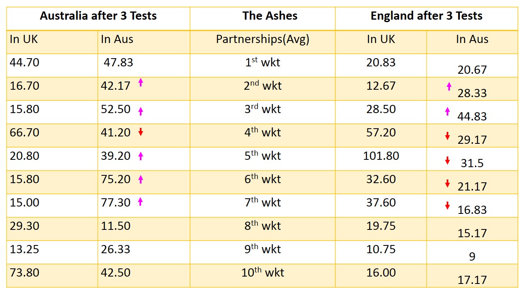
Task: Select the pink up arrow near 44.83
Action: pos(447,111)
